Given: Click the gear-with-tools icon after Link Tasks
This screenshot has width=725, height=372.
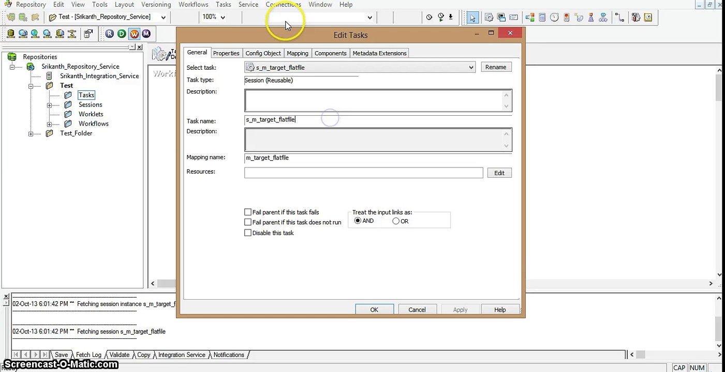Looking at the screenshot, I should [x=636, y=18].
